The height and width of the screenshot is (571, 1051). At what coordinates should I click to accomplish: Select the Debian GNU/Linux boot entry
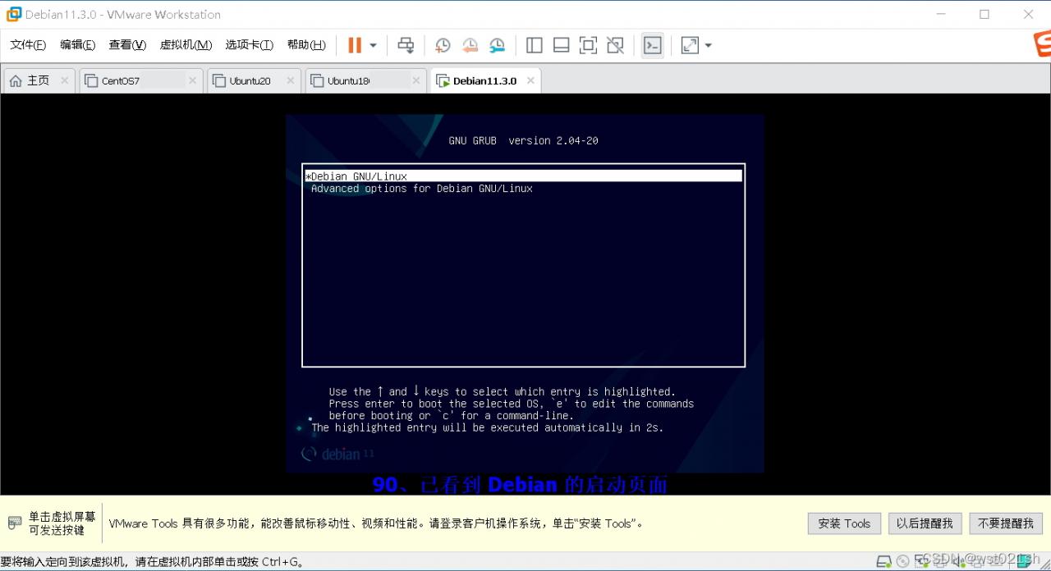(523, 176)
